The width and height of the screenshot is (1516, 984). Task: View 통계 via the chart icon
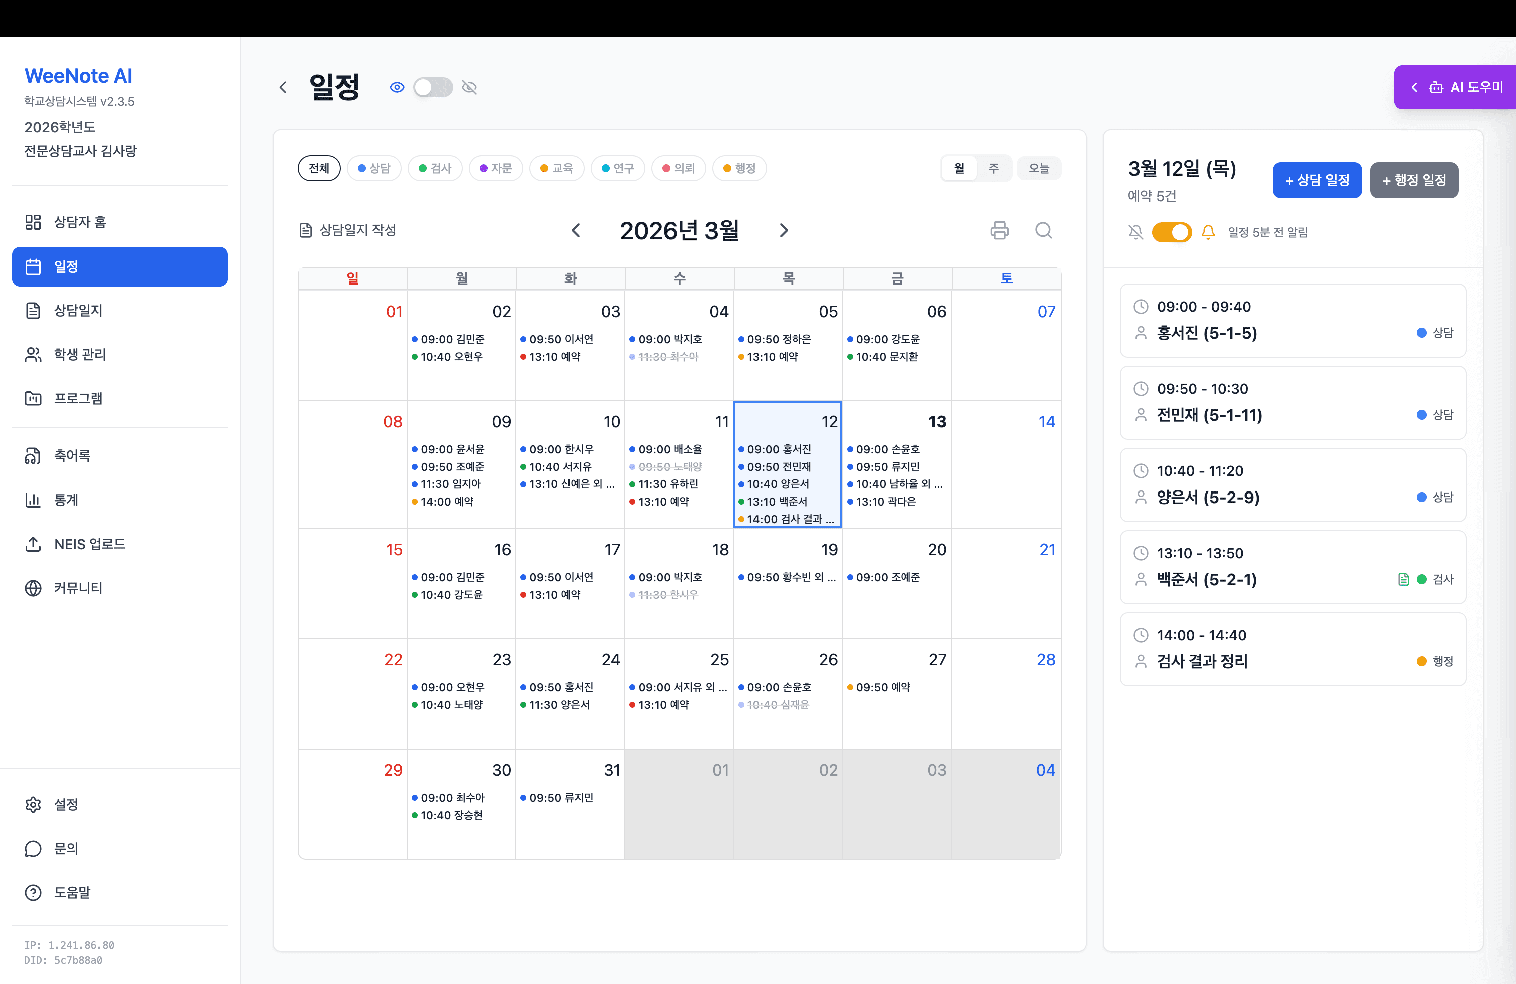click(34, 500)
